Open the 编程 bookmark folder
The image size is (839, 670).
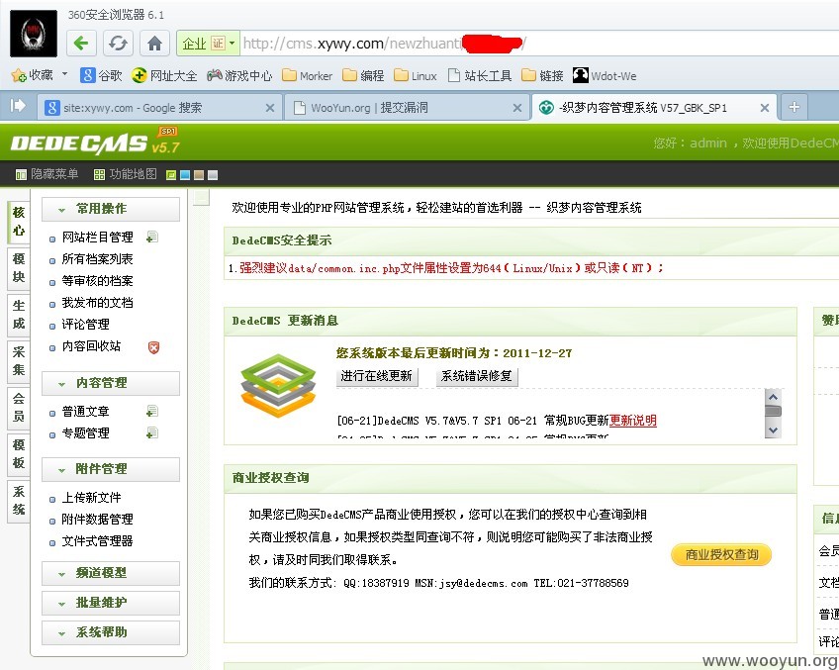[x=363, y=75]
